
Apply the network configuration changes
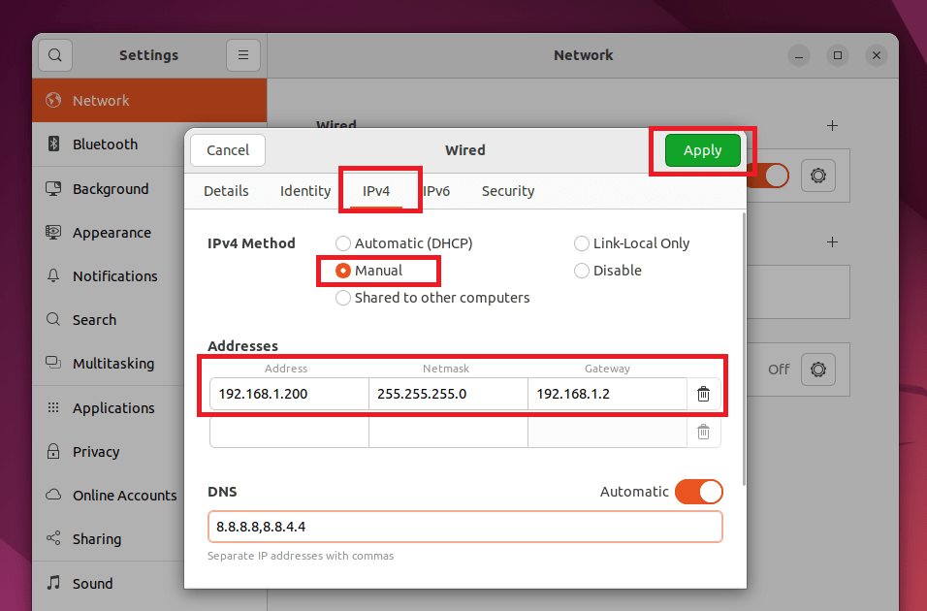[x=703, y=150]
